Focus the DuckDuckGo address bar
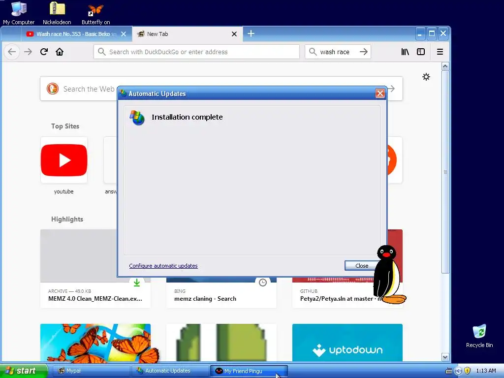The width and height of the screenshot is (504, 378). 196,52
